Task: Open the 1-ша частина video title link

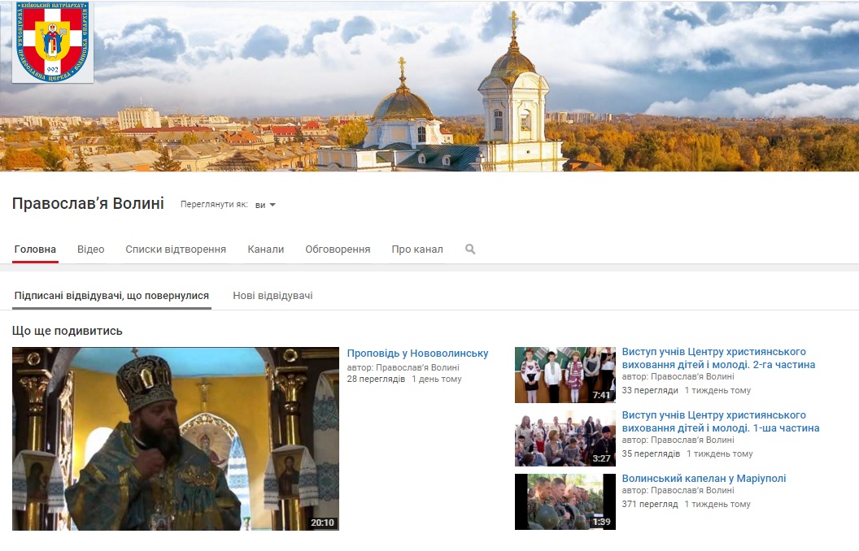Action: [720, 422]
